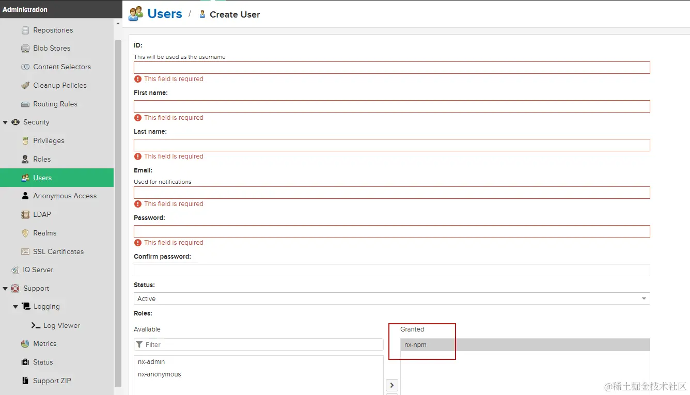The height and width of the screenshot is (395, 690).
Task: Click the roles Filter input box
Action: point(258,345)
